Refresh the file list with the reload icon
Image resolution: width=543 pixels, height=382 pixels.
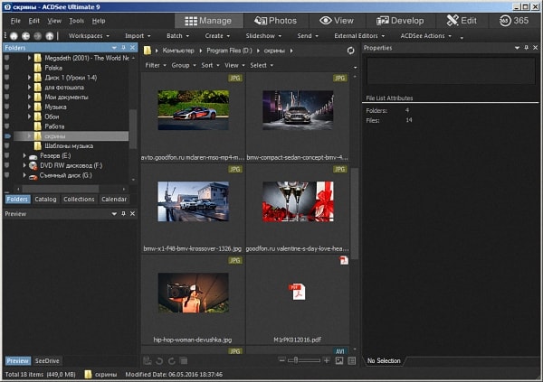click(x=351, y=51)
